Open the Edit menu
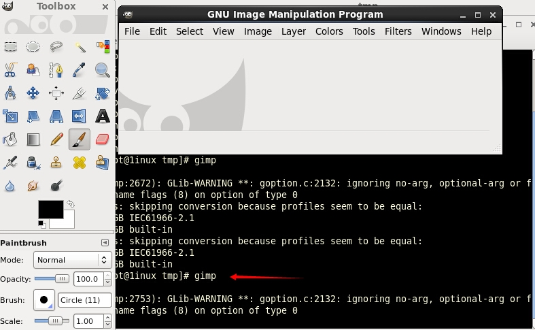Screen dimensions: 535x330 158,31
